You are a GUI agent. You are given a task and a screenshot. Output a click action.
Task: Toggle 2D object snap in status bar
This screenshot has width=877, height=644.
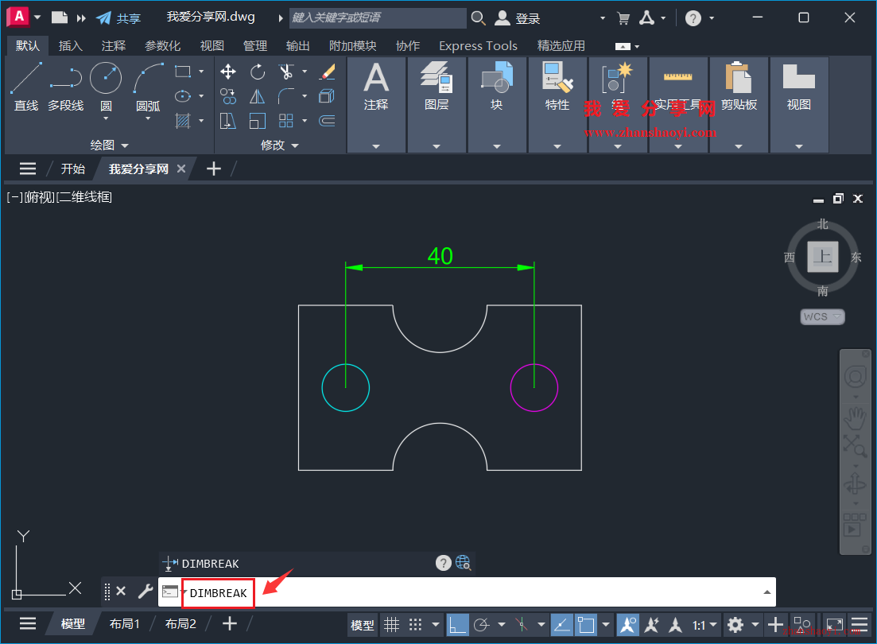[x=586, y=624]
